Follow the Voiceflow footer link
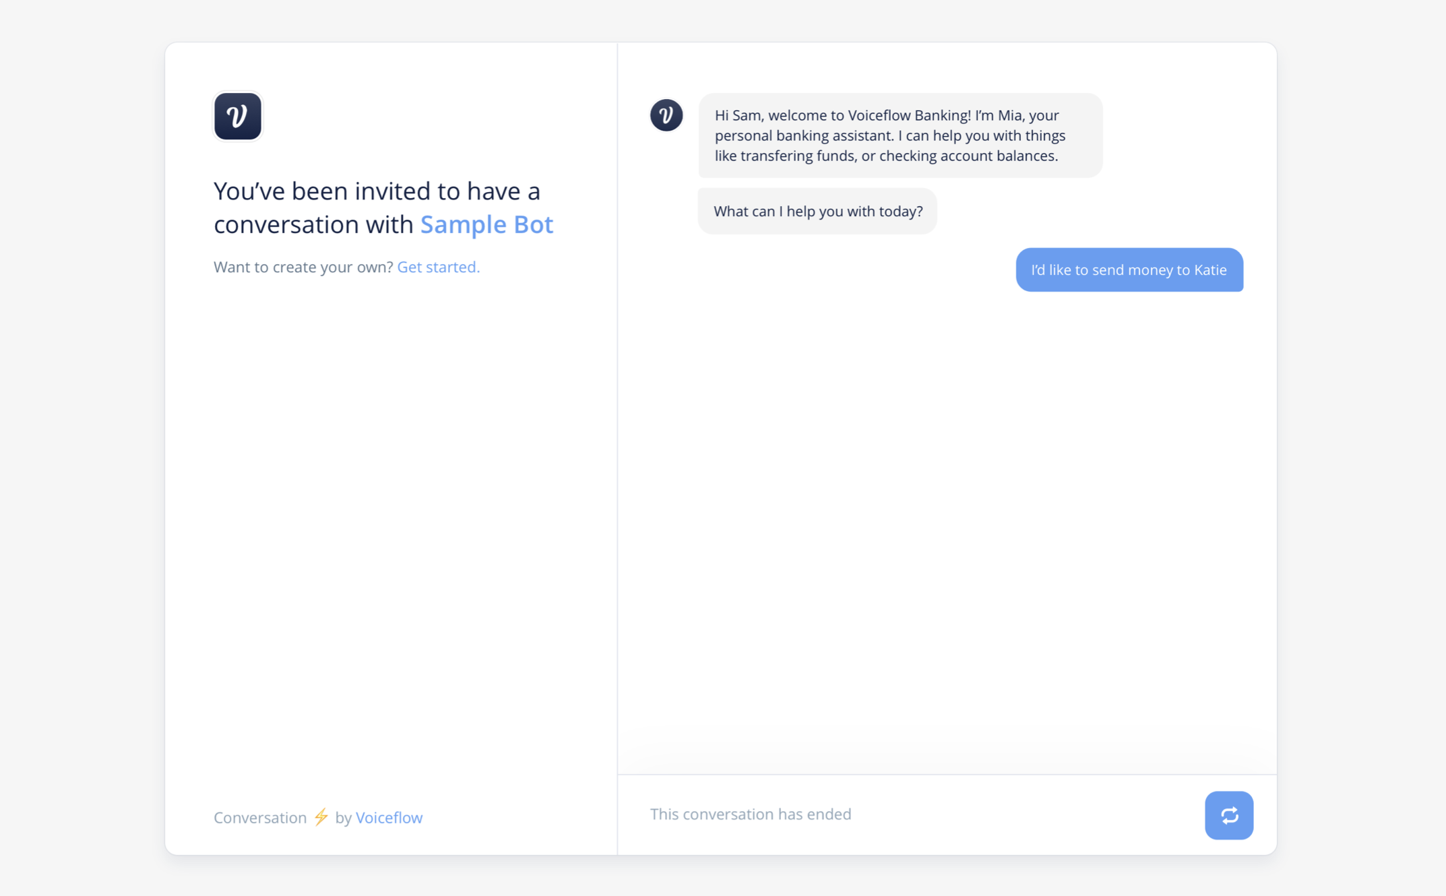The image size is (1446, 896). tap(389, 817)
